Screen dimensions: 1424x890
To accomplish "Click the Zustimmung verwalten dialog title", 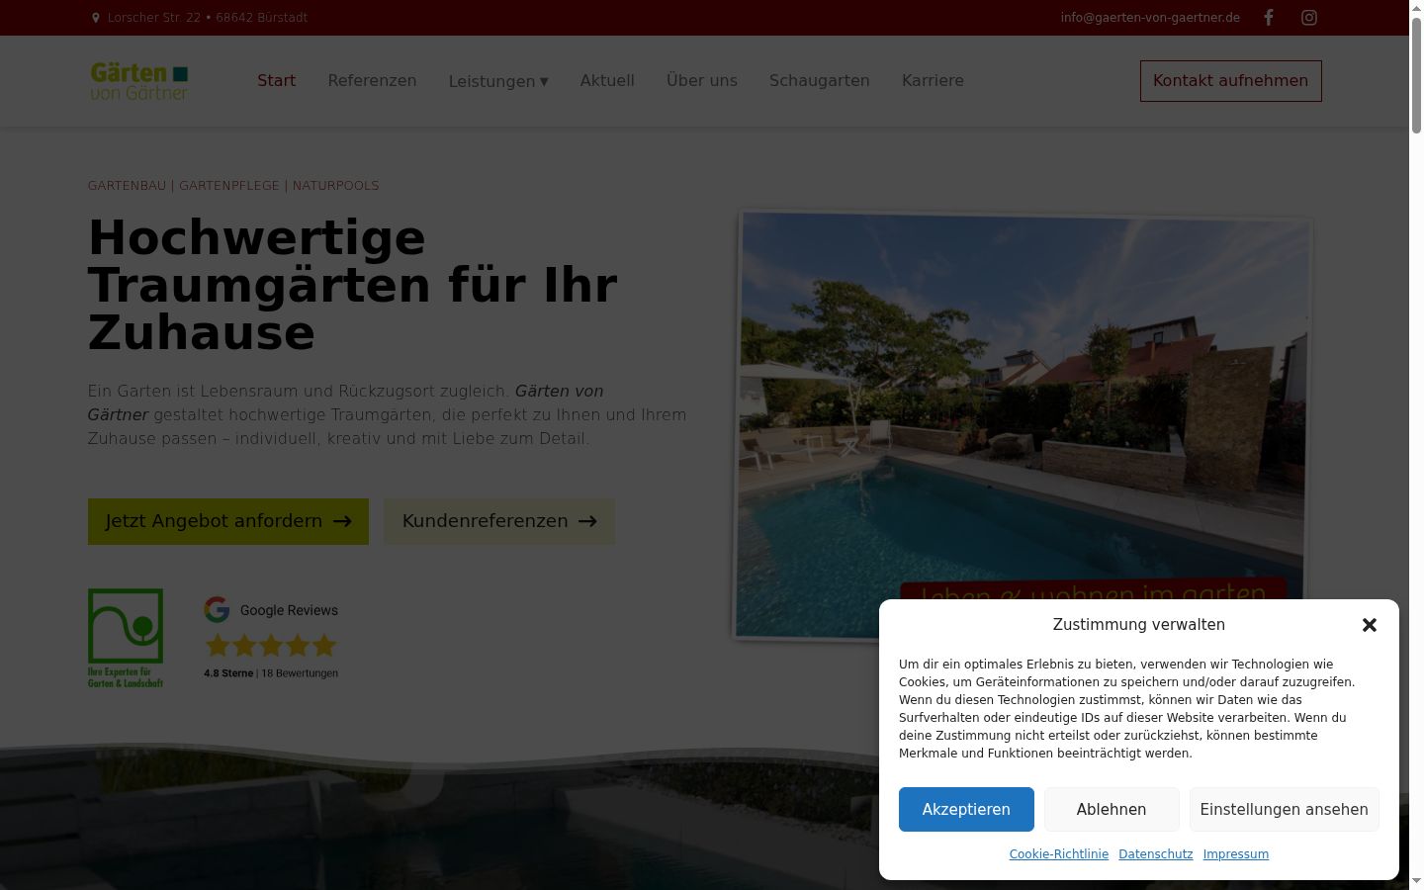I will 1139,625.
